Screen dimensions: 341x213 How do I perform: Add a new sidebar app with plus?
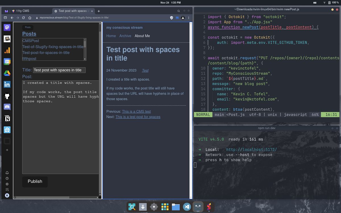coord(7,150)
